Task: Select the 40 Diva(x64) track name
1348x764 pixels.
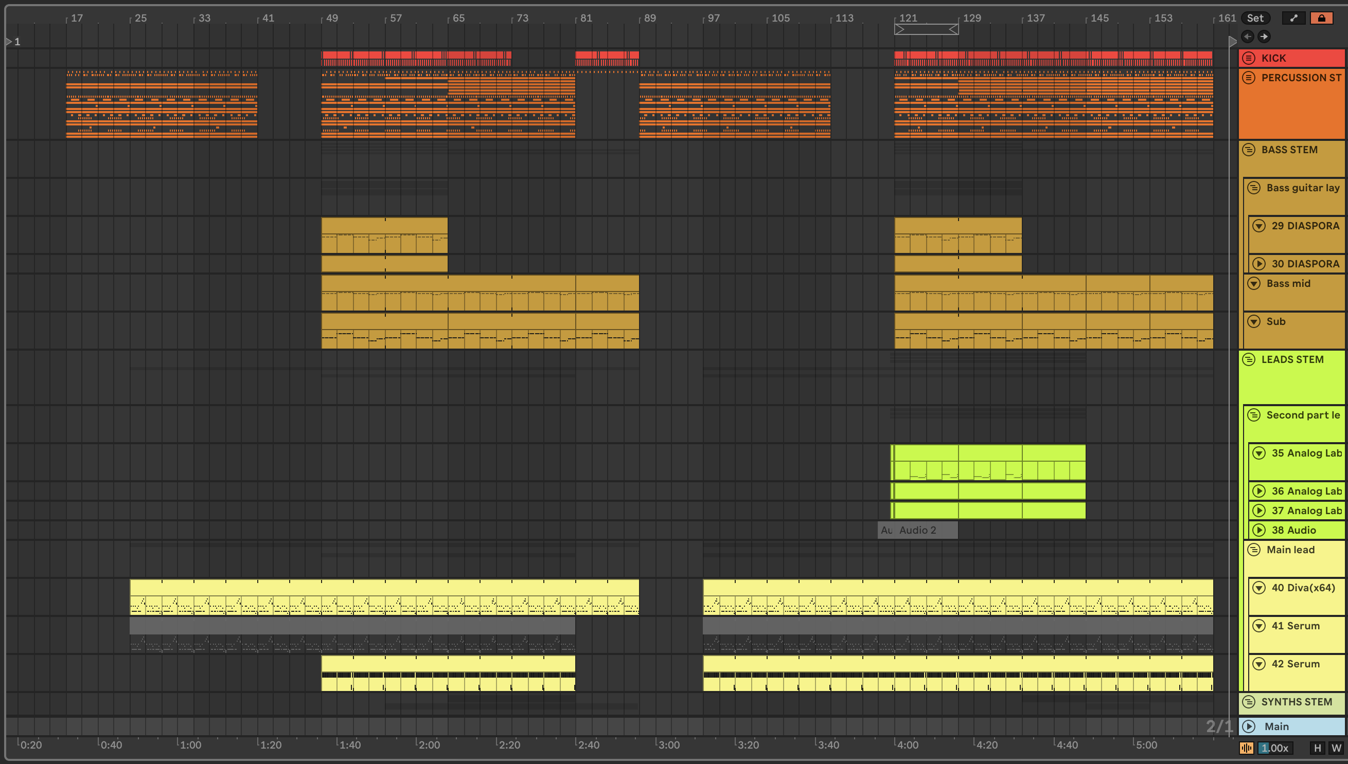Action: click(x=1303, y=588)
